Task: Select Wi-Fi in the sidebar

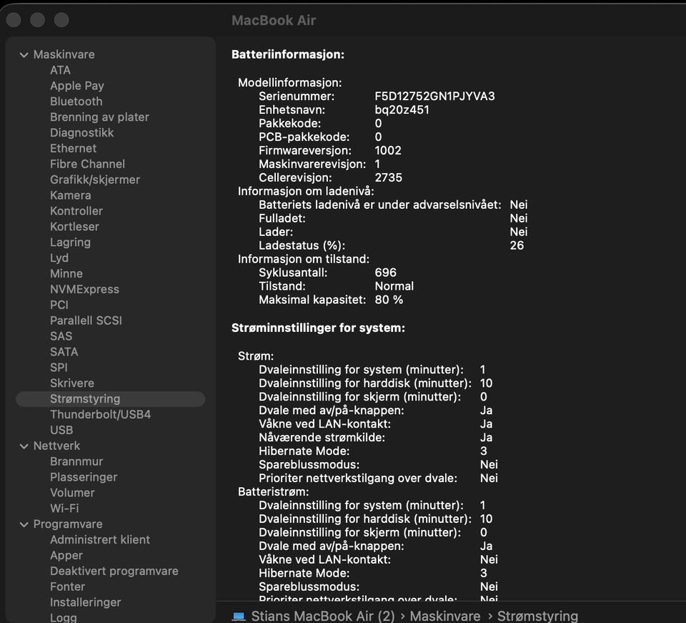Action: (64, 509)
